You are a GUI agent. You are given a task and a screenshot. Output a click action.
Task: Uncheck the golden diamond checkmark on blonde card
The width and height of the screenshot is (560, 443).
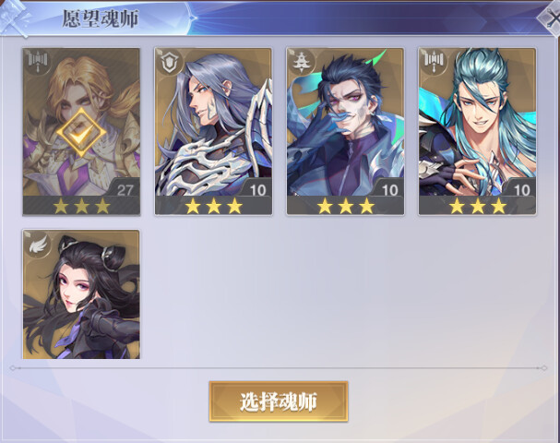click(x=81, y=132)
